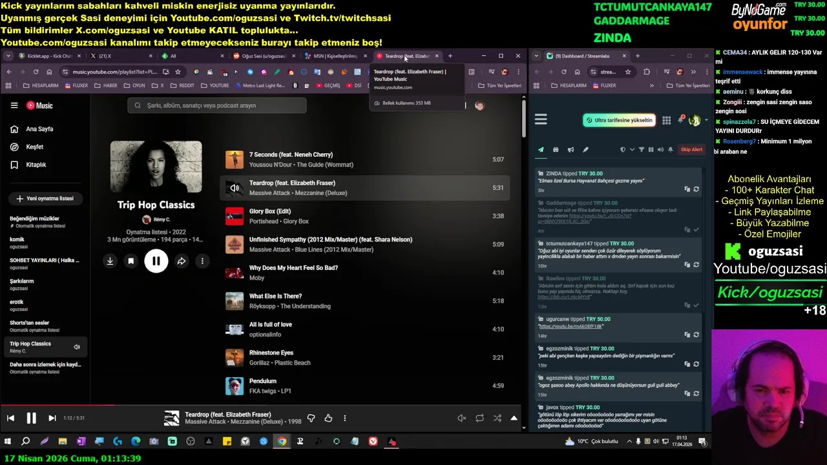The width and height of the screenshot is (827, 465).
Task: Focus the song search field
Action: click(x=217, y=105)
